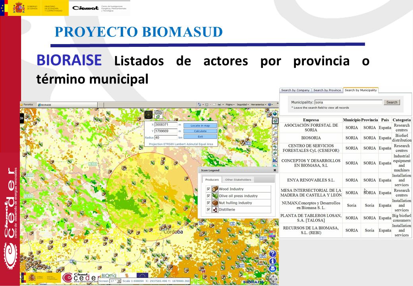413x286 pixels.
Task: Click the globe full-extent icon on map toolbar
Action: point(275,114)
